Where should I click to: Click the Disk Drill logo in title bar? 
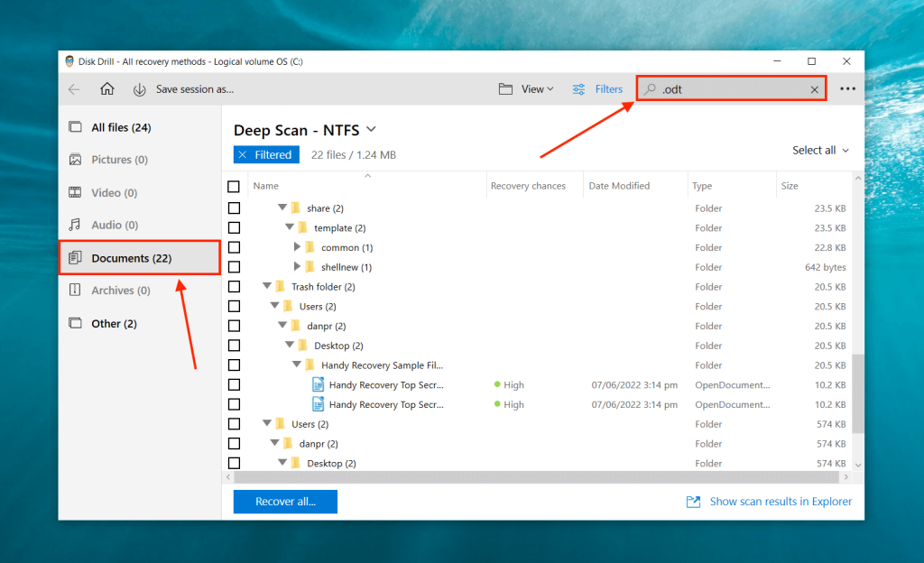[70, 60]
